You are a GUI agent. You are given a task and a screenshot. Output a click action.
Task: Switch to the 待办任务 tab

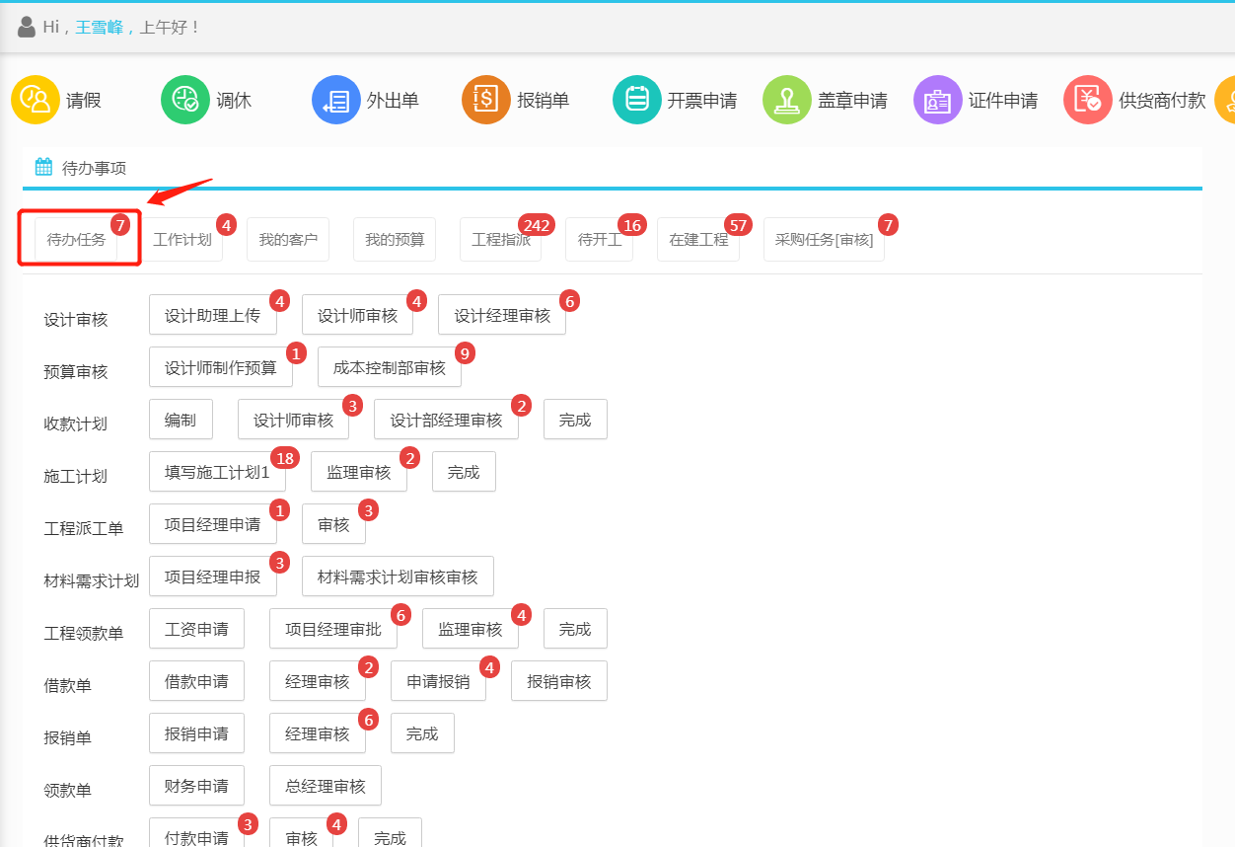point(79,239)
